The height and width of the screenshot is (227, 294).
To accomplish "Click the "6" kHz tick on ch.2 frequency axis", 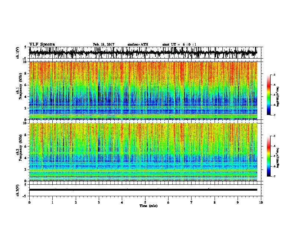I will [26, 147].
